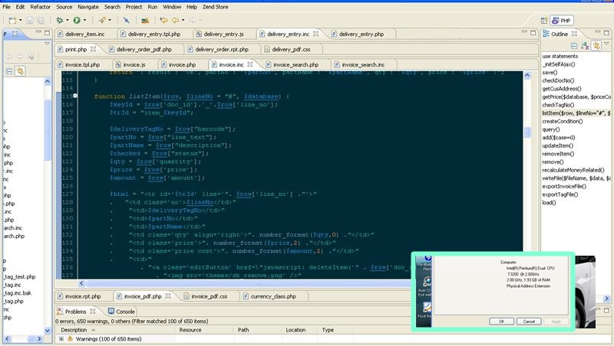Click the Sort alphabetically icon in Outline

(x=585, y=46)
